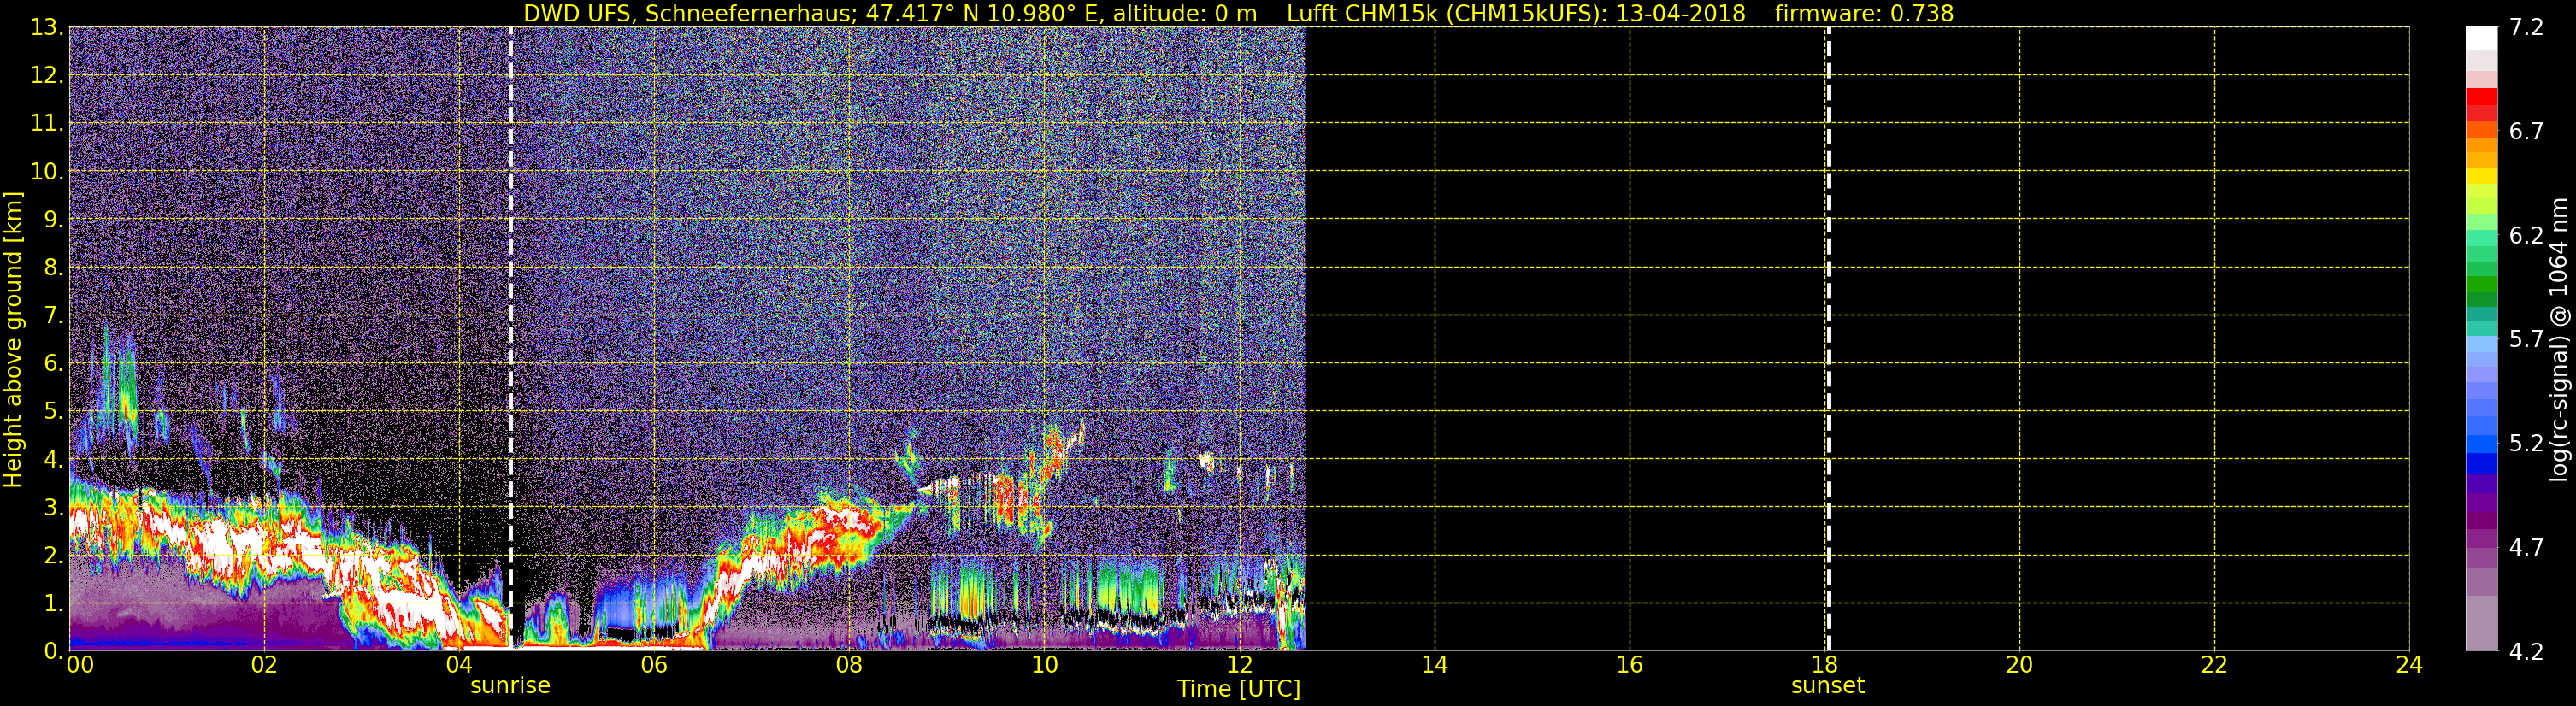Click the "20" tick on the time axis

click(2019, 665)
